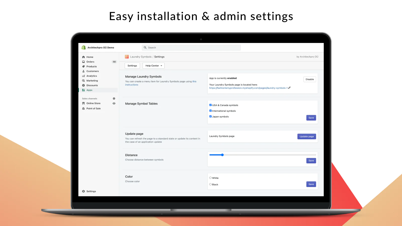
Task: Click the Home icon in sidebar
Action: pyautogui.click(x=83, y=57)
